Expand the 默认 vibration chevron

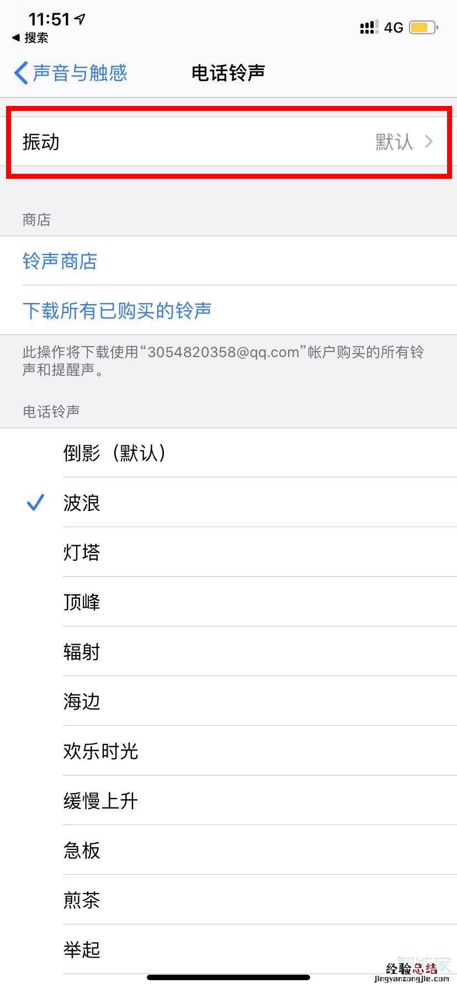tap(429, 142)
